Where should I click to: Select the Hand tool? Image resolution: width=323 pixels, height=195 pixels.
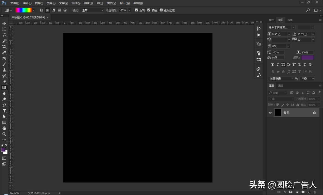(4, 128)
